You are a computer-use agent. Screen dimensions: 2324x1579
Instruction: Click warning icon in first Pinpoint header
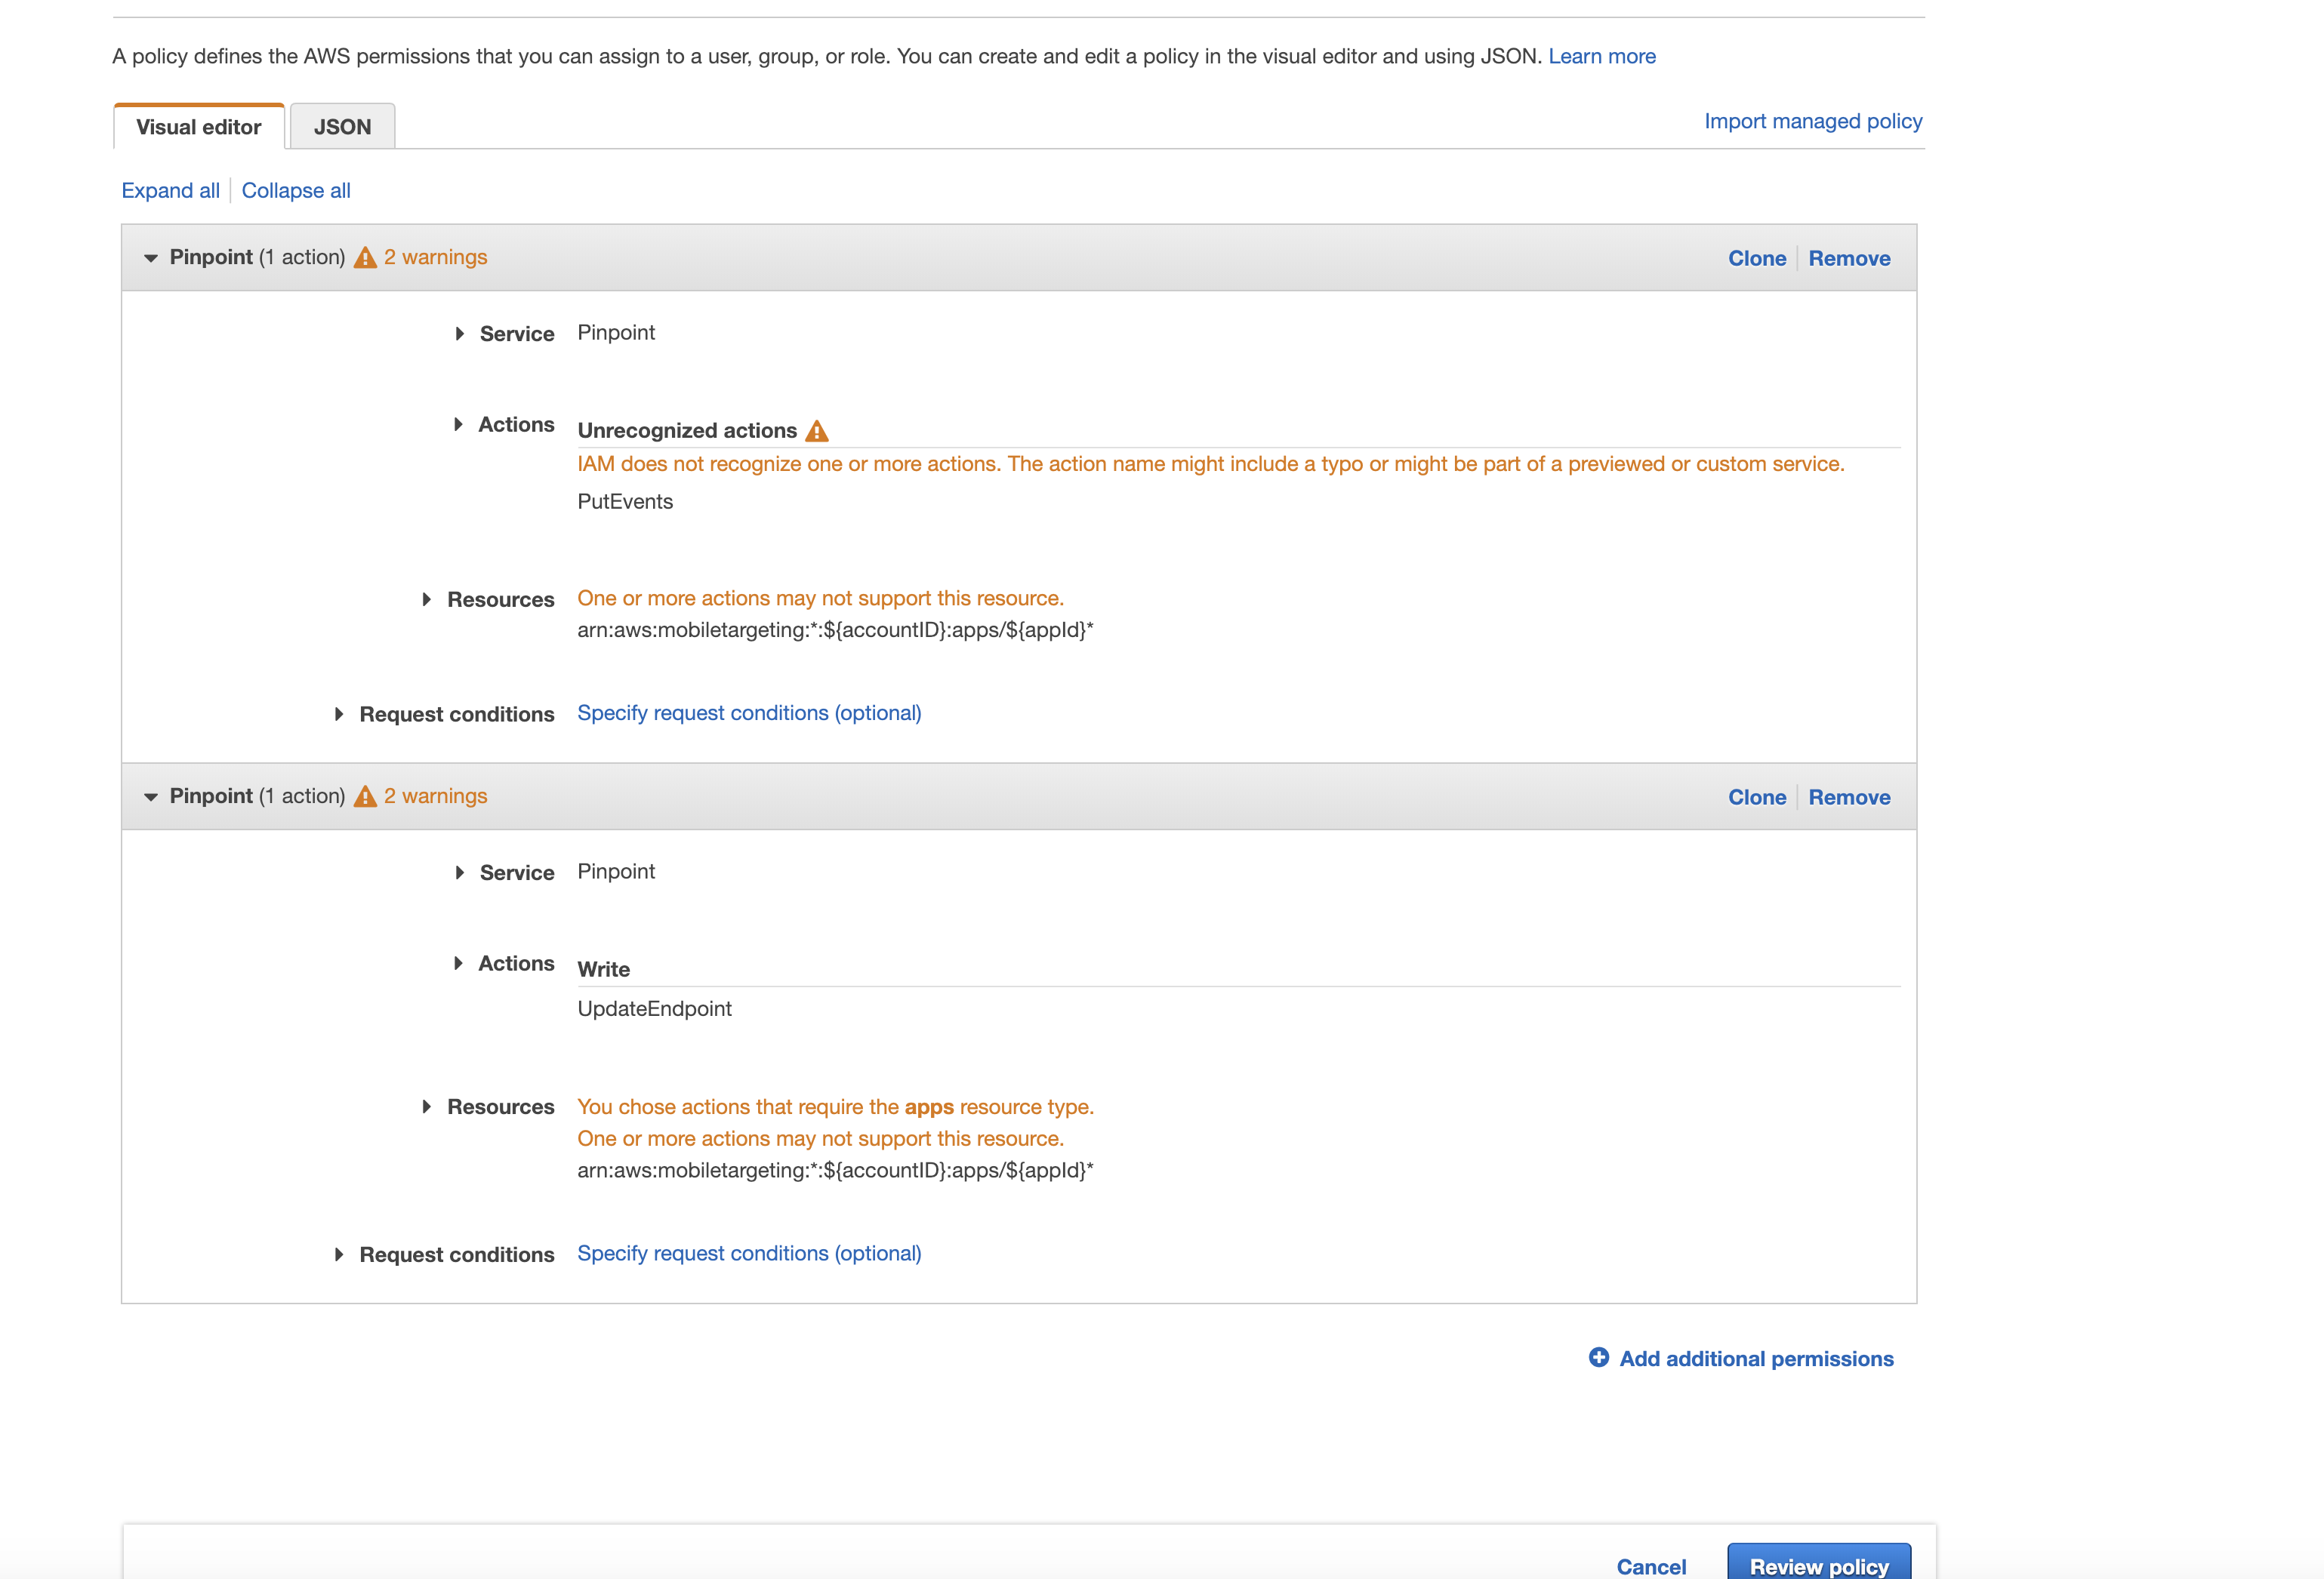pos(365,258)
